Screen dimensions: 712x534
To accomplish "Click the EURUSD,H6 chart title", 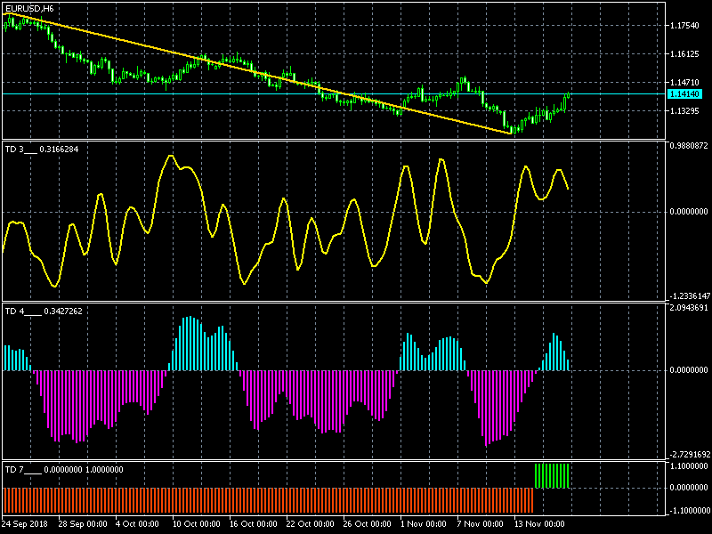I will [29, 9].
